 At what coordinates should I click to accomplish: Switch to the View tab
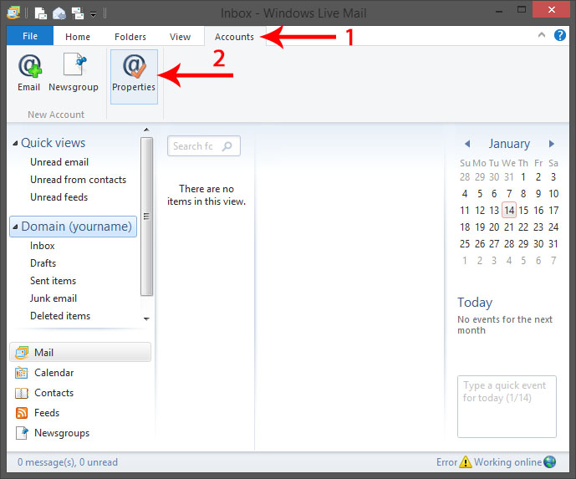[x=180, y=37]
